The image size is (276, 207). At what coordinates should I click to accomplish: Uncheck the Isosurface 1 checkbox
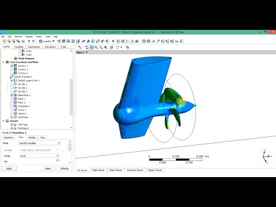tap(11, 95)
